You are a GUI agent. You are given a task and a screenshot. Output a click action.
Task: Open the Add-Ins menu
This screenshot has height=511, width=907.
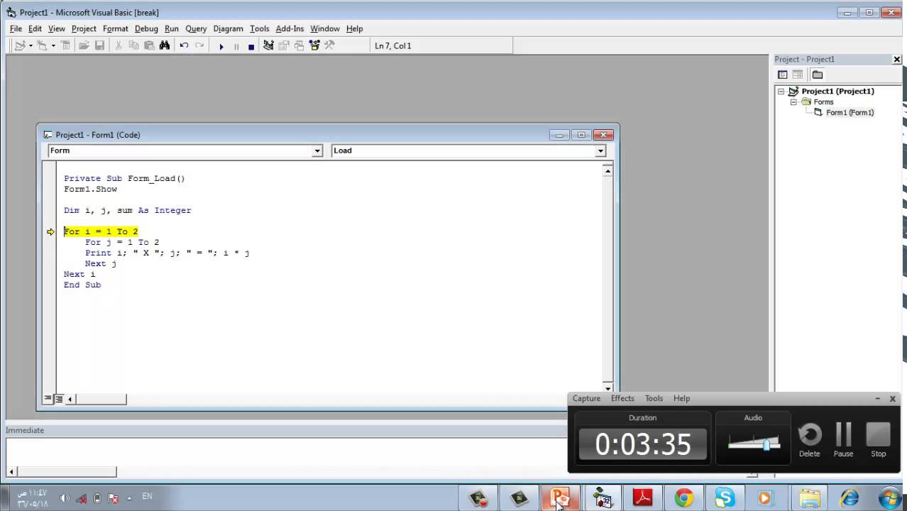tap(290, 28)
